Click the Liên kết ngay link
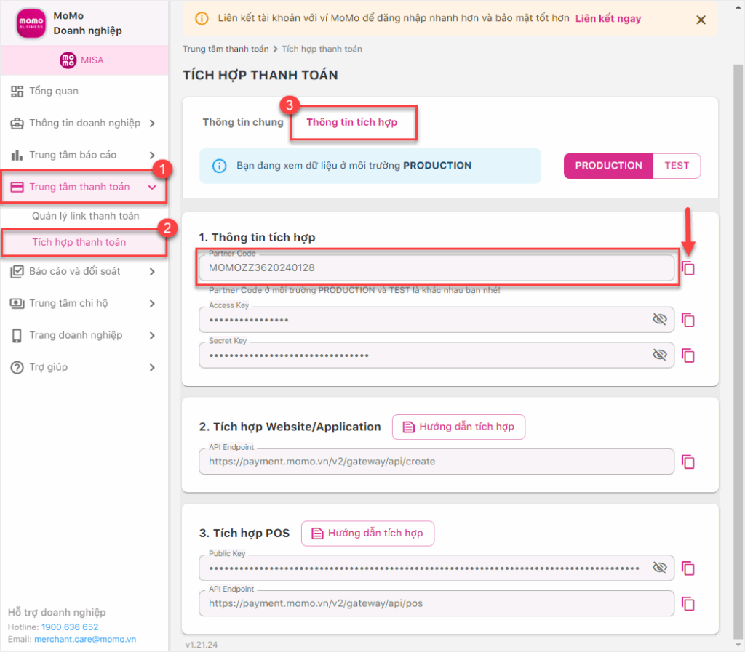The image size is (745, 652). pyautogui.click(x=608, y=18)
